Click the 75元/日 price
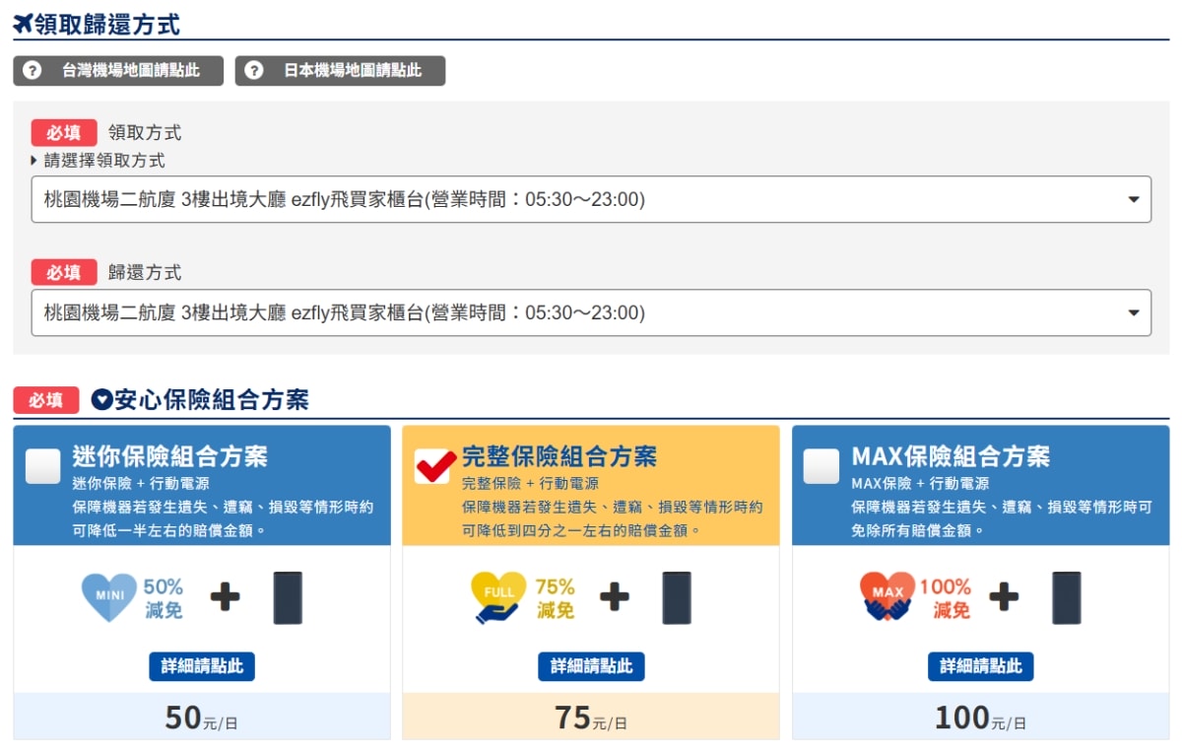Screen dimensions: 1182x755 pyautogui.click(x=591, y=719)
